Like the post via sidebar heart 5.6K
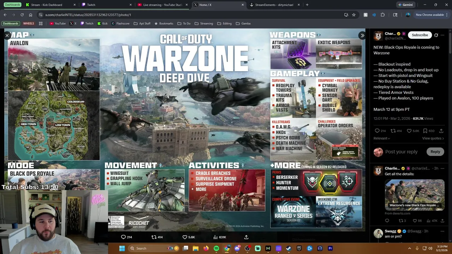Image resolution: width=452 pixels, height=254 pixels. tap(409, 131)
